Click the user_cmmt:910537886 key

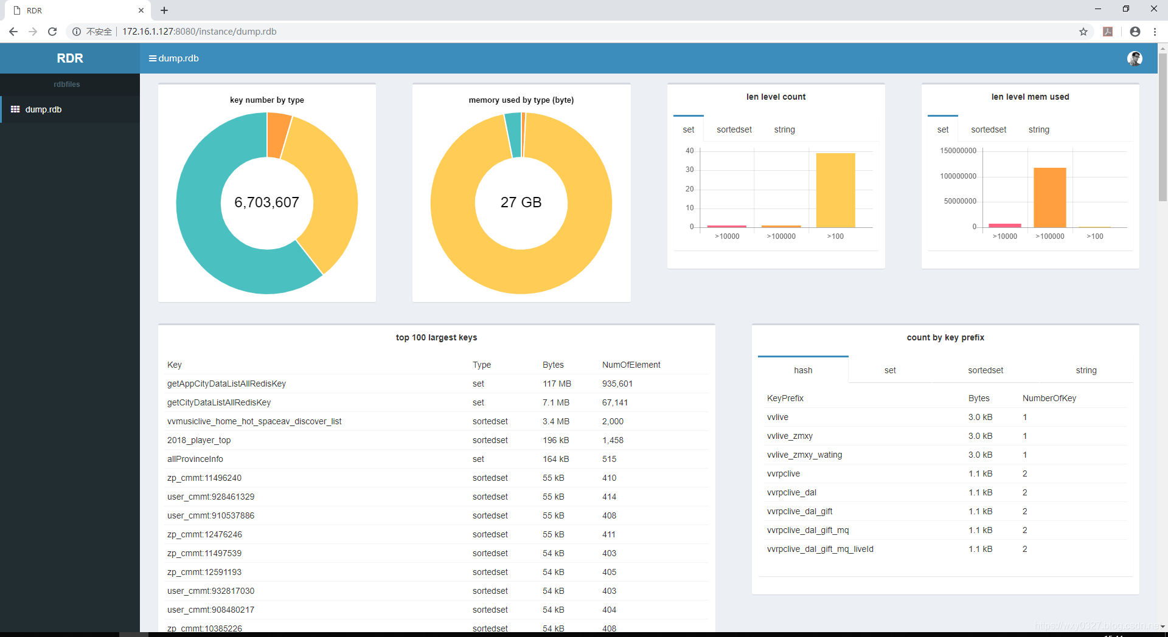click(211, 515)
